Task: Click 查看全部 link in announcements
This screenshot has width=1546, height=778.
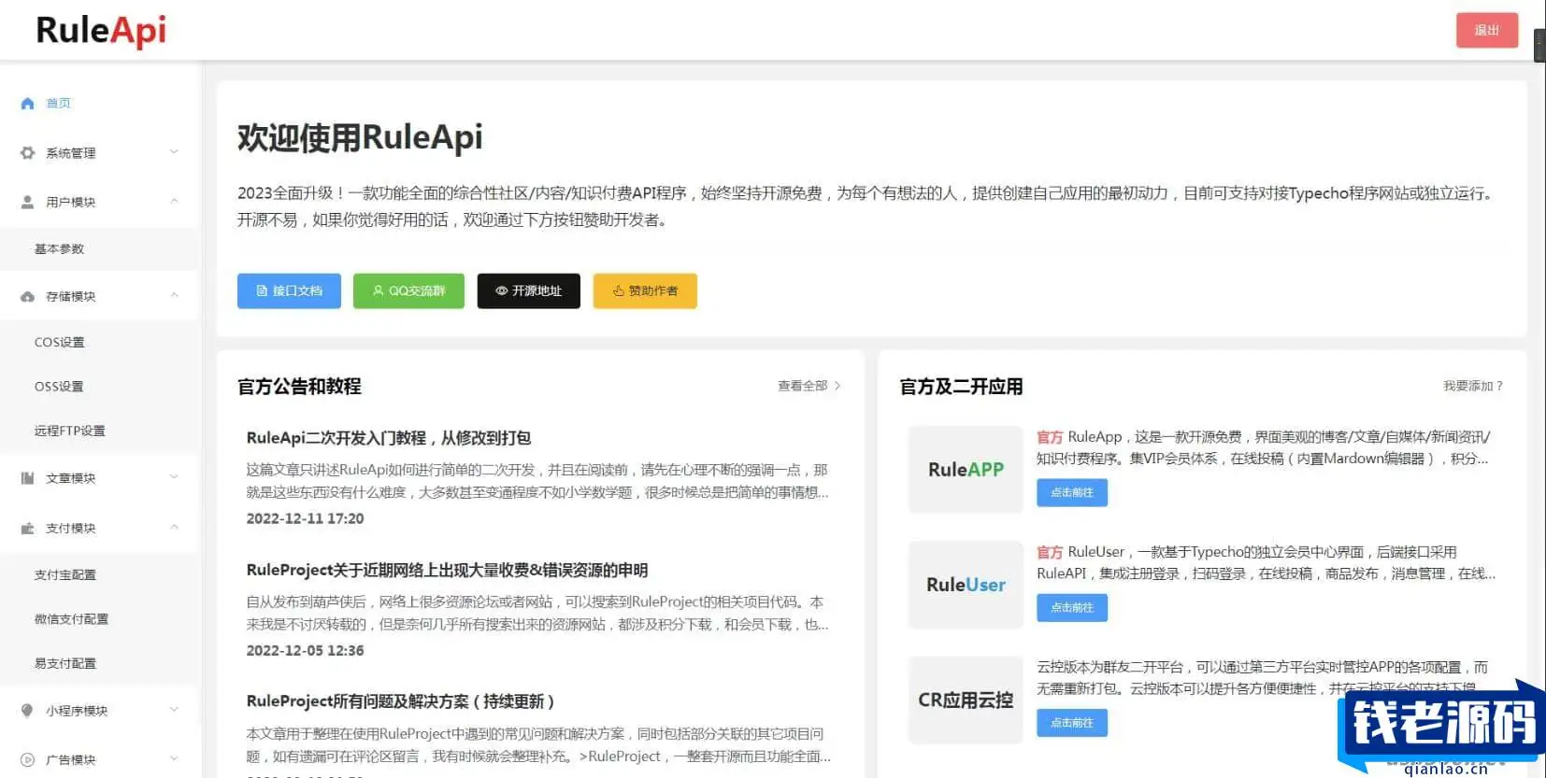Action: pyautogui.click(x=809, y=386)
